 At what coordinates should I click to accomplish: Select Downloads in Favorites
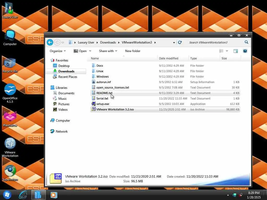point(66,71)
